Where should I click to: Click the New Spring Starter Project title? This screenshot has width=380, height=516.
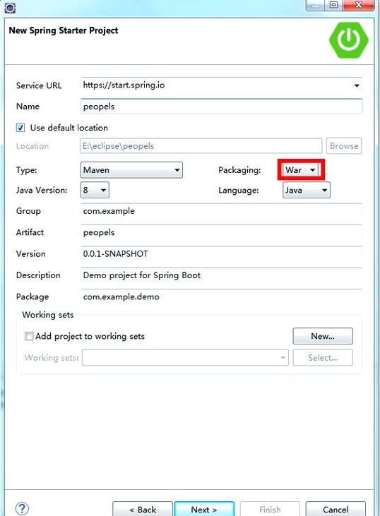(x=64, y=30)
